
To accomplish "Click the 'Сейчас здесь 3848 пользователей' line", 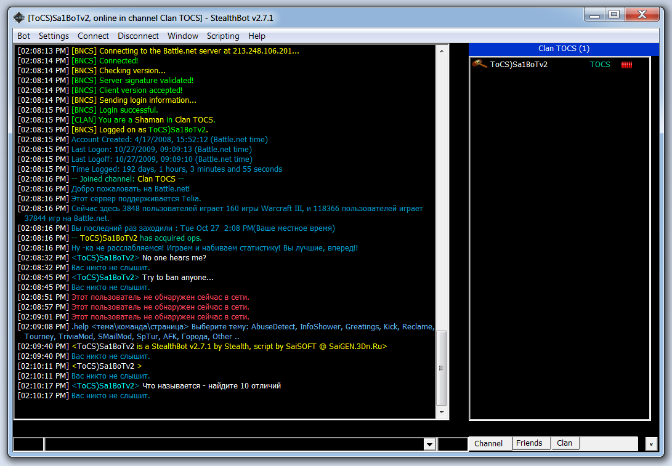I will pos(221,213).
